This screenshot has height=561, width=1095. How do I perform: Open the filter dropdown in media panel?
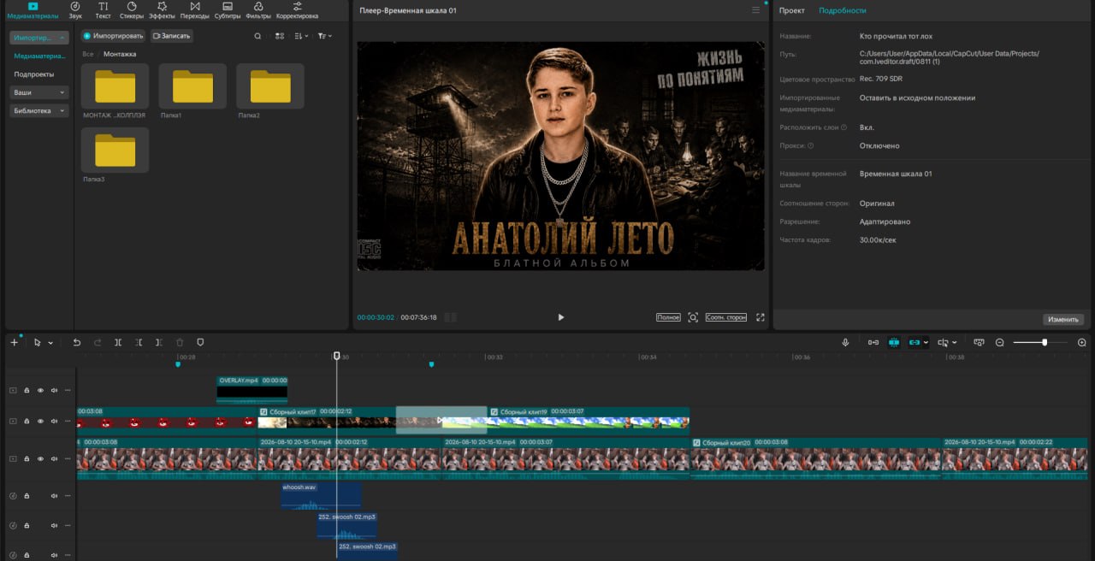click(x=324, y=36)
